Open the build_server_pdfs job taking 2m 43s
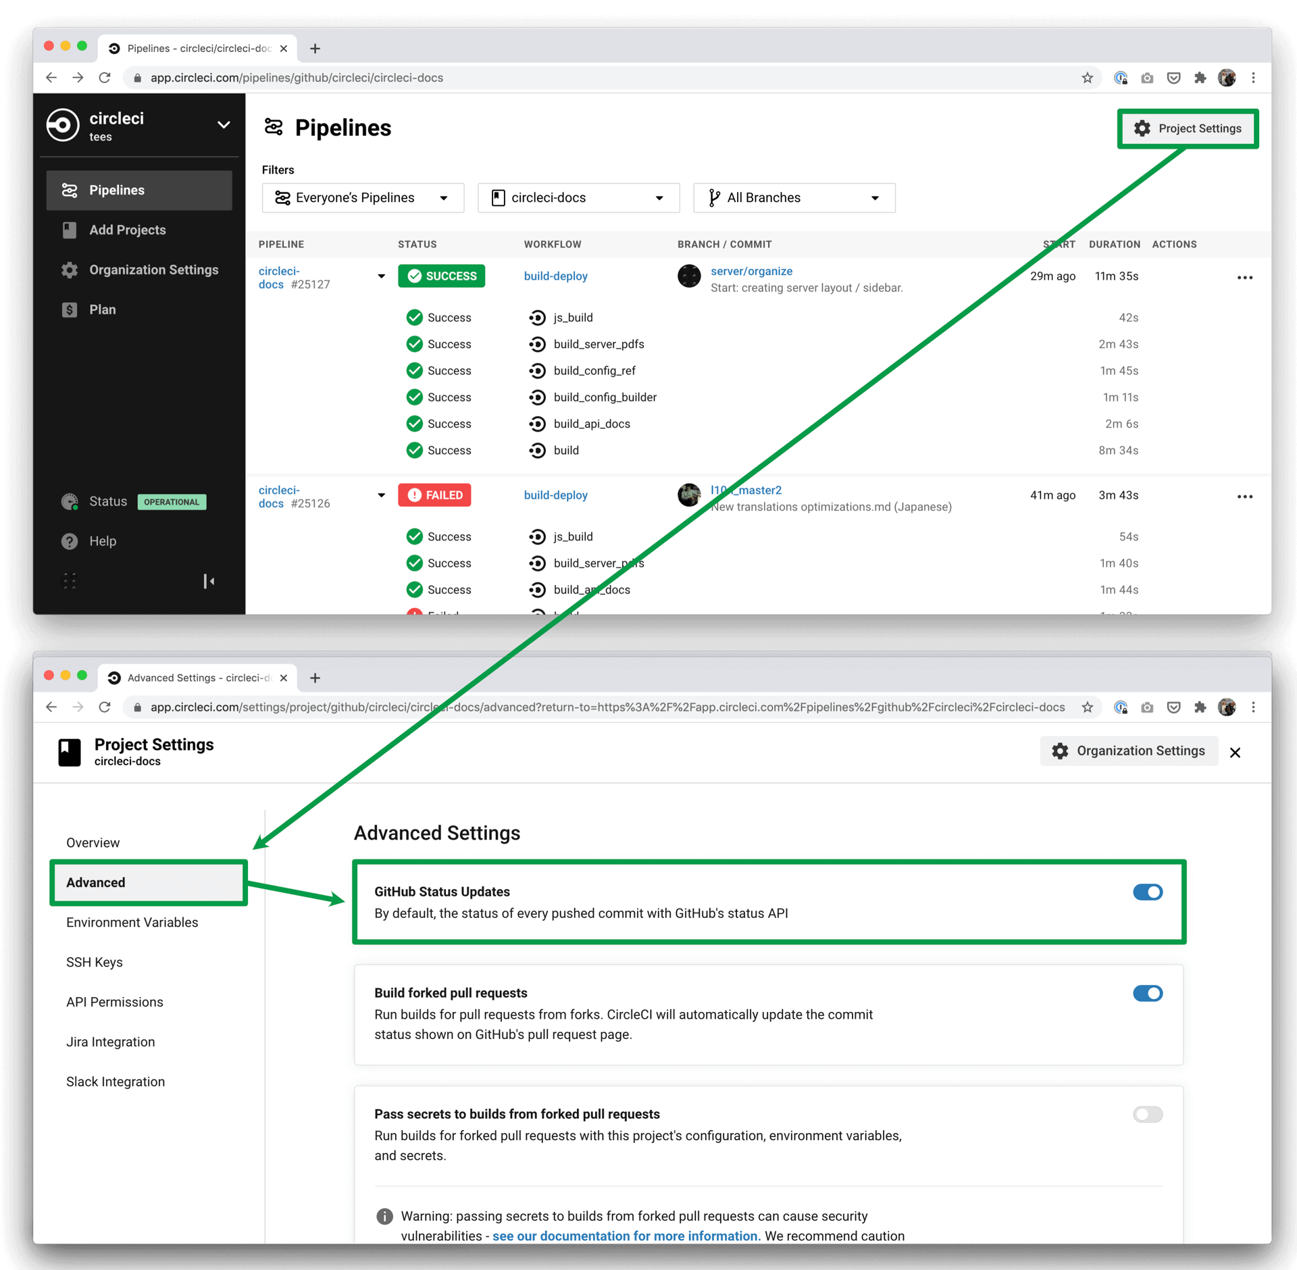Image resolution: width=1297 pixels, height=1270 pixels. click(x=599, y=345)
